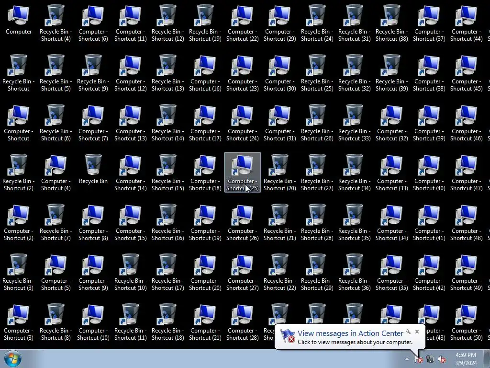The width and height of the screenshot is (490, 368).
Task: Select the highlighted Computer - Shortcut (25) icon
Action: click(243, 172)
